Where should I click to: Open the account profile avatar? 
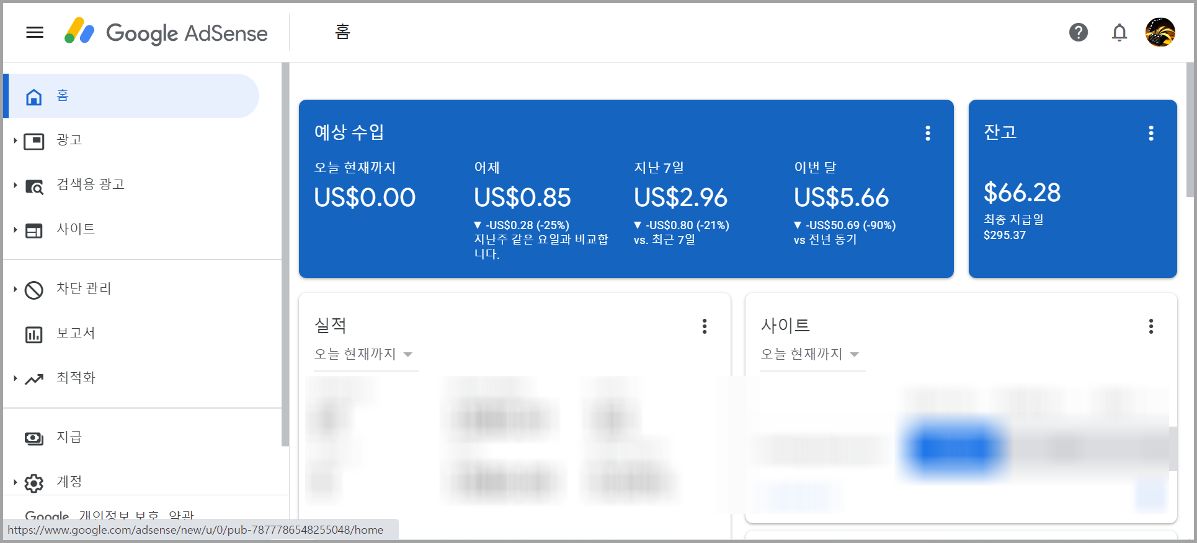1160,32
